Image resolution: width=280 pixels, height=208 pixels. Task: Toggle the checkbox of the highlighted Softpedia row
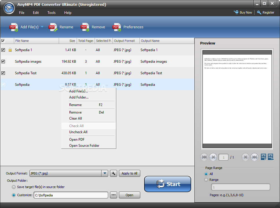coord(3,85)
